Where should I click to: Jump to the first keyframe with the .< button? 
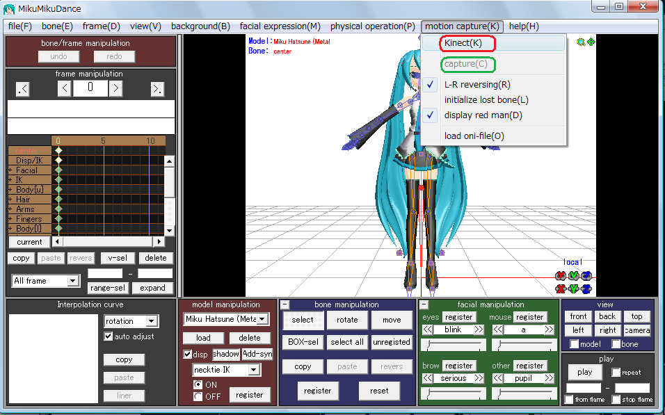22,89
